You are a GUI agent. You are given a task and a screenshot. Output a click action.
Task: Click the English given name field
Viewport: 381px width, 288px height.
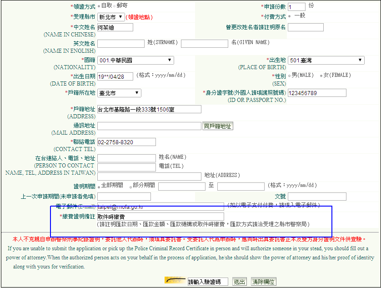pos(205,44)
